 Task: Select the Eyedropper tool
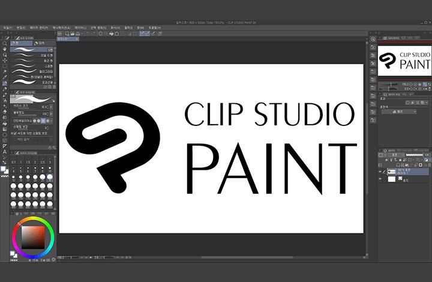(x=5, y=77)
